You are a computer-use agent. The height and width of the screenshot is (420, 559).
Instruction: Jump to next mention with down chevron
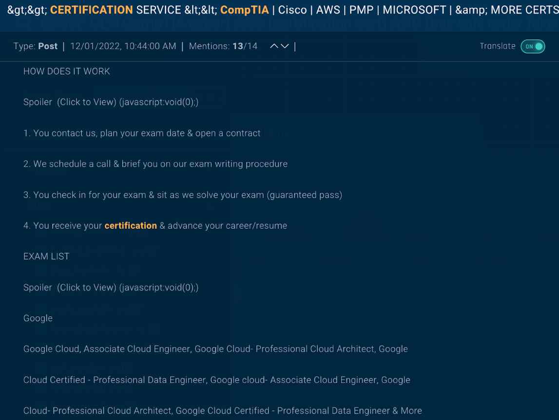(x=285, y=46)
